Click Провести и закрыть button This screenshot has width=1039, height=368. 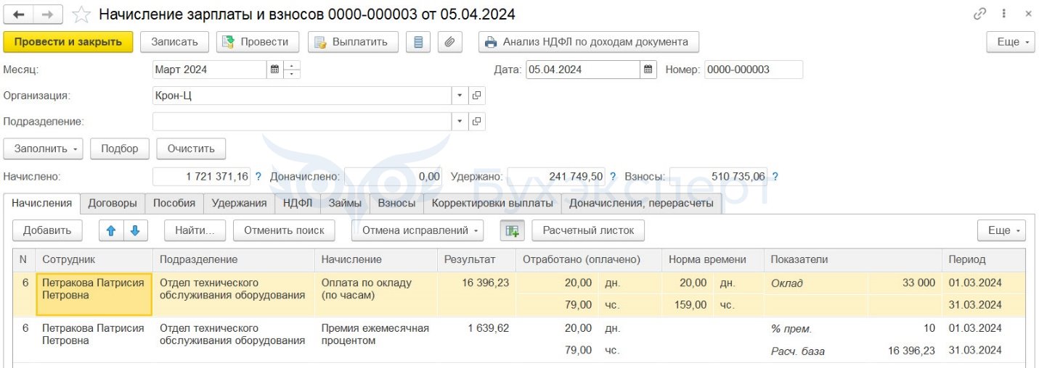(68, 42)
